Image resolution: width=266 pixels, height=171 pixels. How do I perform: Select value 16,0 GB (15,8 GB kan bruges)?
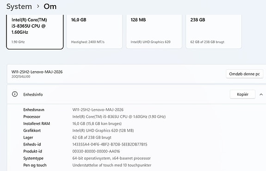(x=97, y=124)
